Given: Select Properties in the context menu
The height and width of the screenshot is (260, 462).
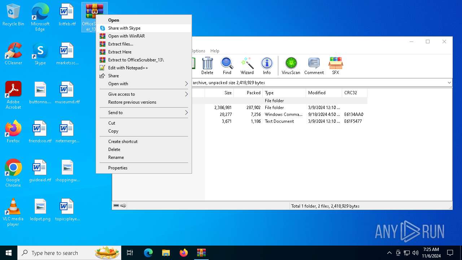Looking at the screenshot, I should click(118, 168).
